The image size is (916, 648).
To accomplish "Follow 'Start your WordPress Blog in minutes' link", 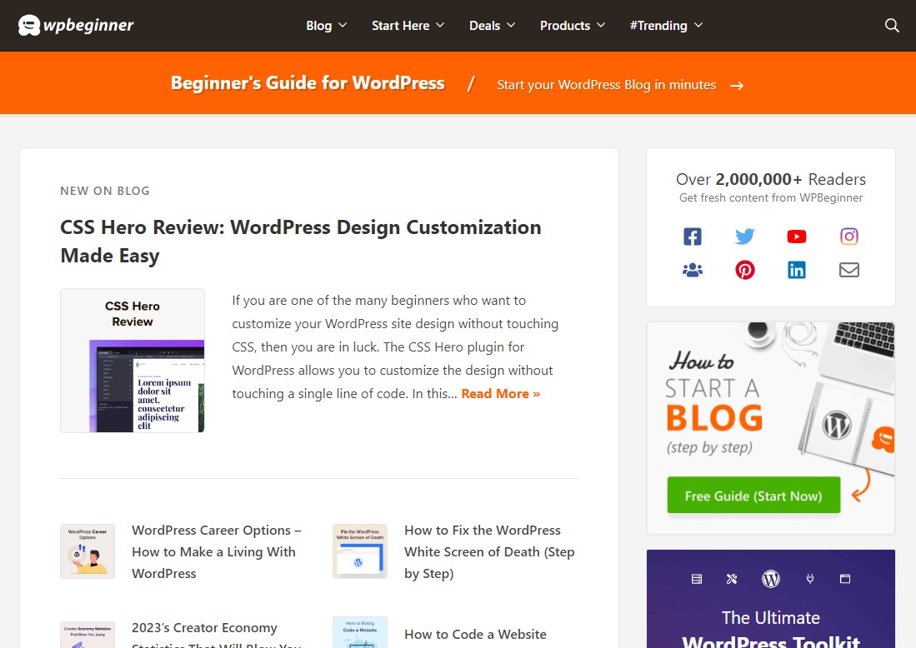I will pyautogui.click(x=607, y=85).
